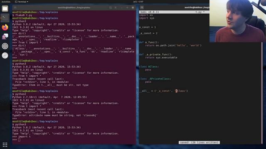This screenshot has width=266, height=149.
Task: Open the chat app icon below Firefox
Action: point(5,36)
